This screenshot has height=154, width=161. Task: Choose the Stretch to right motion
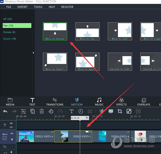coord(151,62)
